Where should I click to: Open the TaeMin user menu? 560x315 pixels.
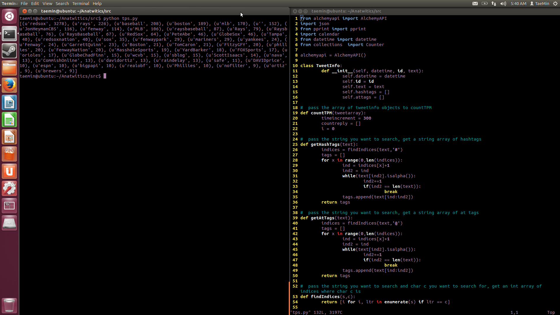540,3
